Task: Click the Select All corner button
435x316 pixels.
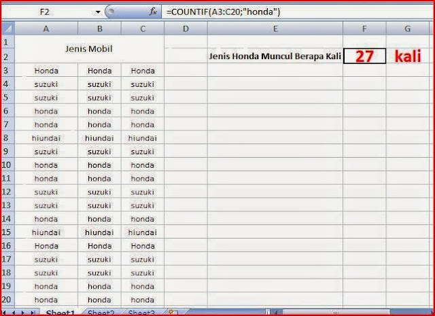Action: tap(7, 29)
